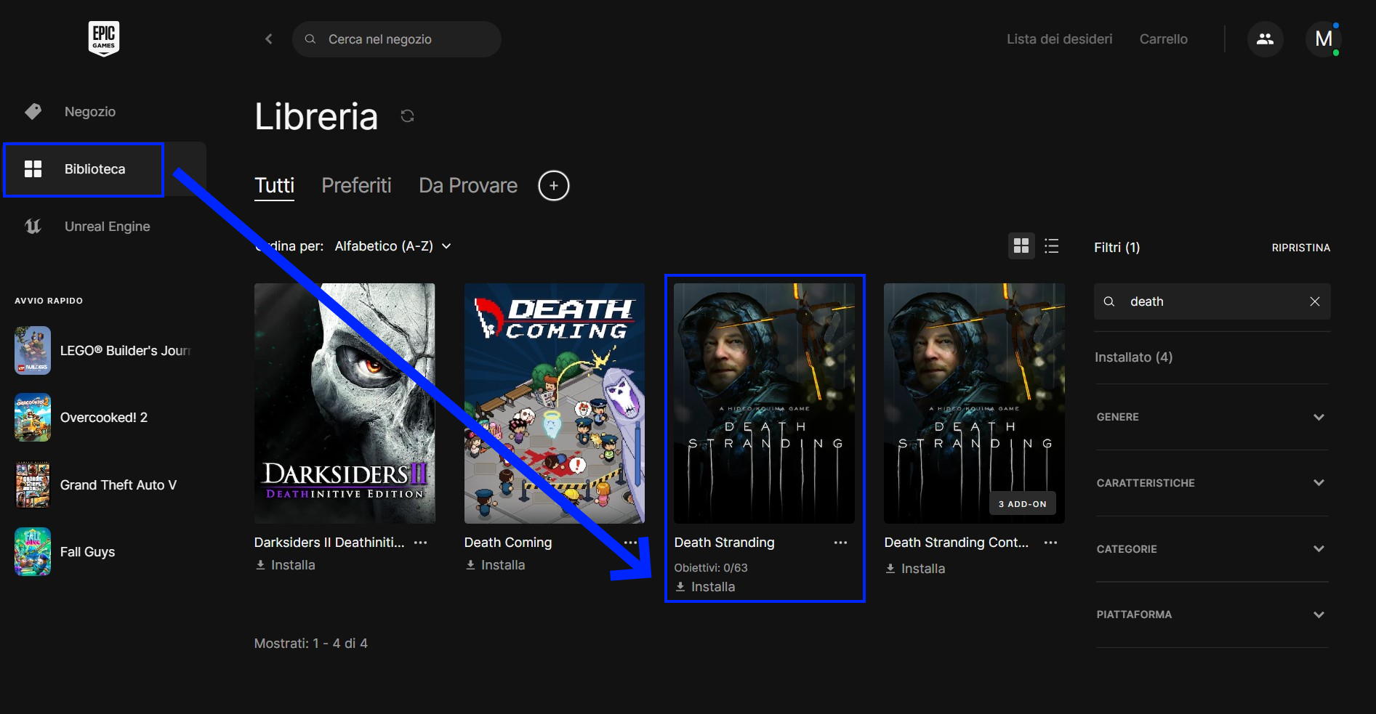The width and height of the screenshot is (1376, 714).
Task: Open the M profile avatar menu
Action: (x=1323, y=39)
